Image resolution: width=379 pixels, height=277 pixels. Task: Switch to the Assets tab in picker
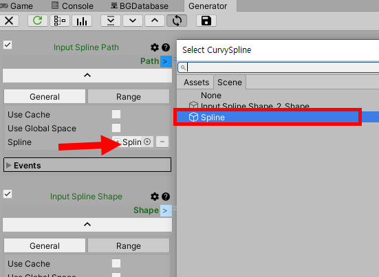pyautogui.click(x=196, y=82)
